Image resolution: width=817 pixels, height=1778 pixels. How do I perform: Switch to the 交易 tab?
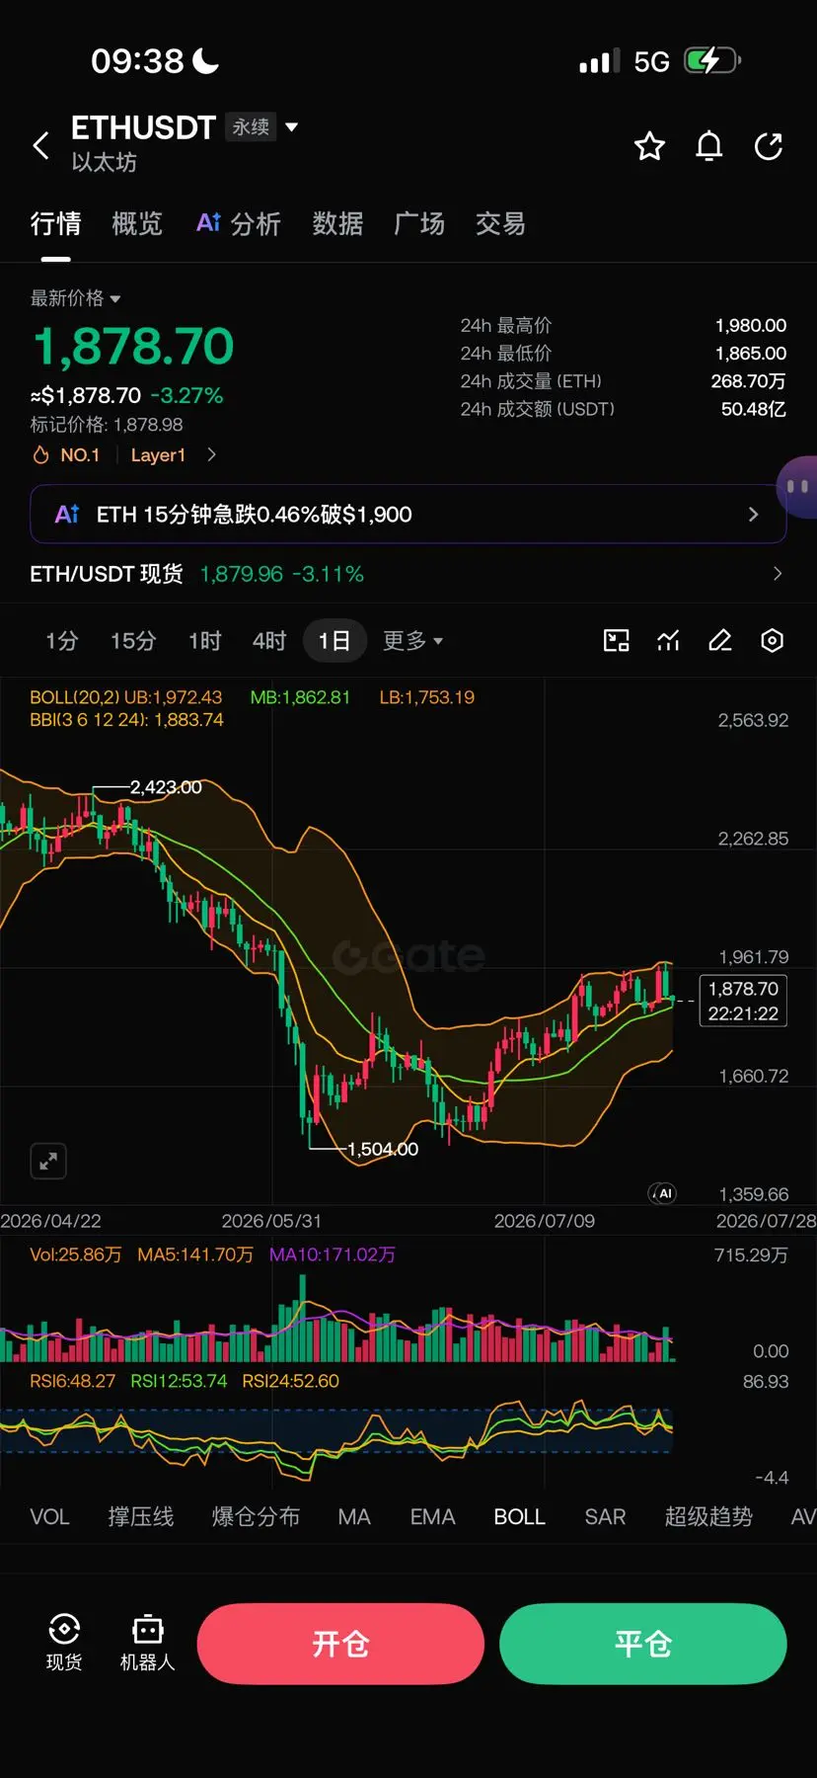click(500, 224)
